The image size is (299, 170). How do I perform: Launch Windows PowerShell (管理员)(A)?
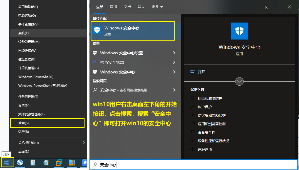tap(48, 86)
